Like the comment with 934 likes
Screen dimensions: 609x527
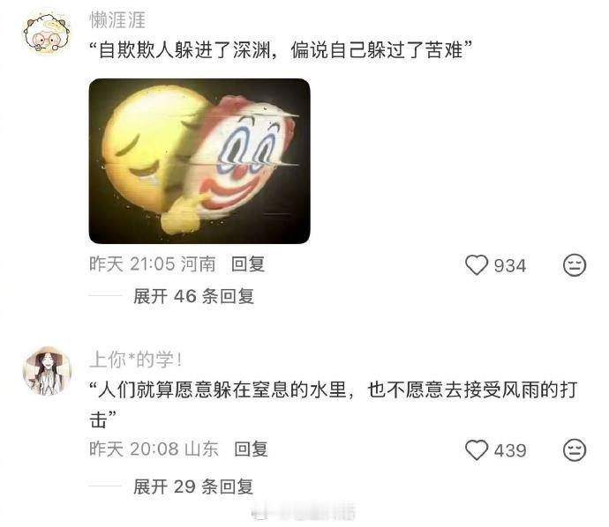pos(477,265)
